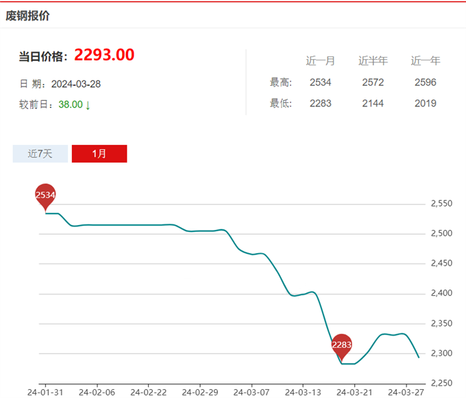Click the 2534 peak marker on the chart
Screen dimensions: 466x398
[x=45, y=196]
